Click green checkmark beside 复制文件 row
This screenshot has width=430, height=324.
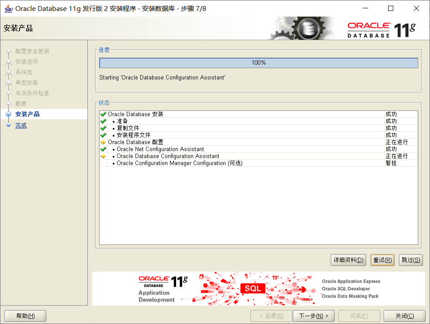click(x=104, y=128)
